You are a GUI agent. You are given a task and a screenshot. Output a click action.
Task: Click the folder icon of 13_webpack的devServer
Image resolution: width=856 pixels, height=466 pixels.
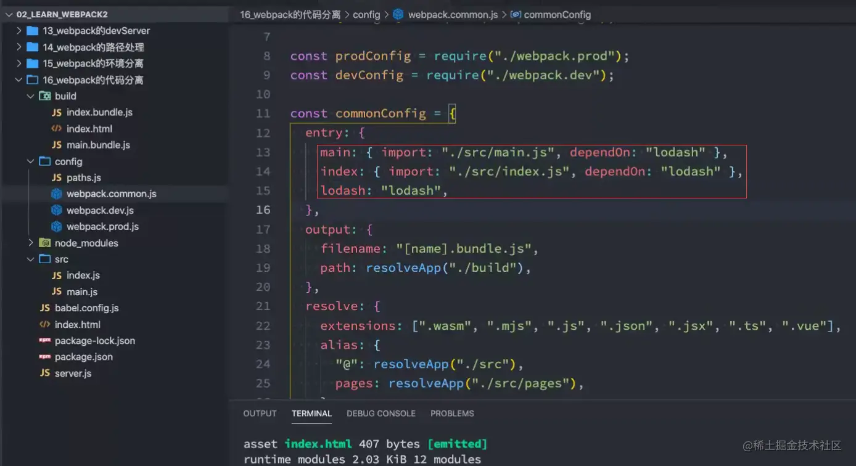tap(32, 31)
